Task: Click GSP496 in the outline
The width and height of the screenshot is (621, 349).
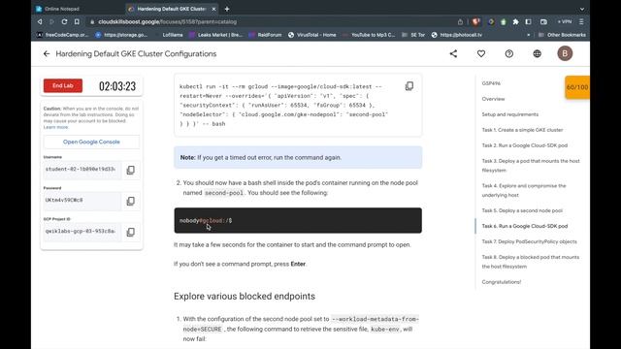Action: [x=491, y=83]
